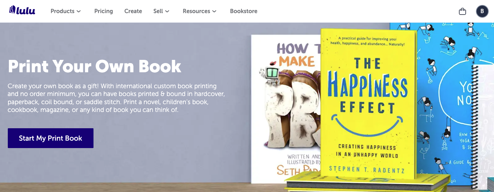
Task: Open the Pricing page
Action: point(103,11)
